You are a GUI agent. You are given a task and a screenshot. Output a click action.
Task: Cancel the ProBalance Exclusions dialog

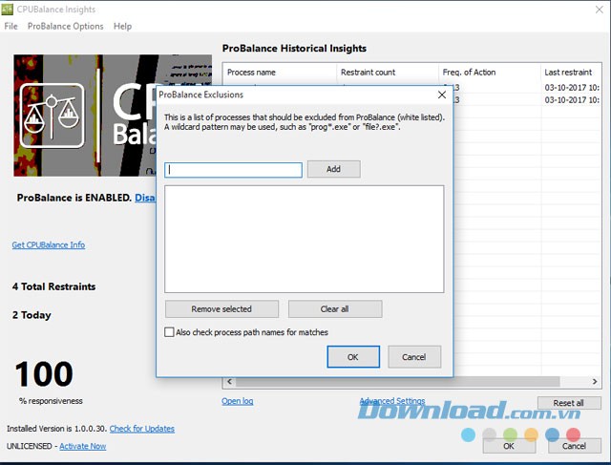pos(413,356)
